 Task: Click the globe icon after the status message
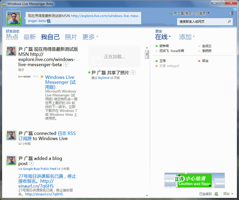pos(49,21)
